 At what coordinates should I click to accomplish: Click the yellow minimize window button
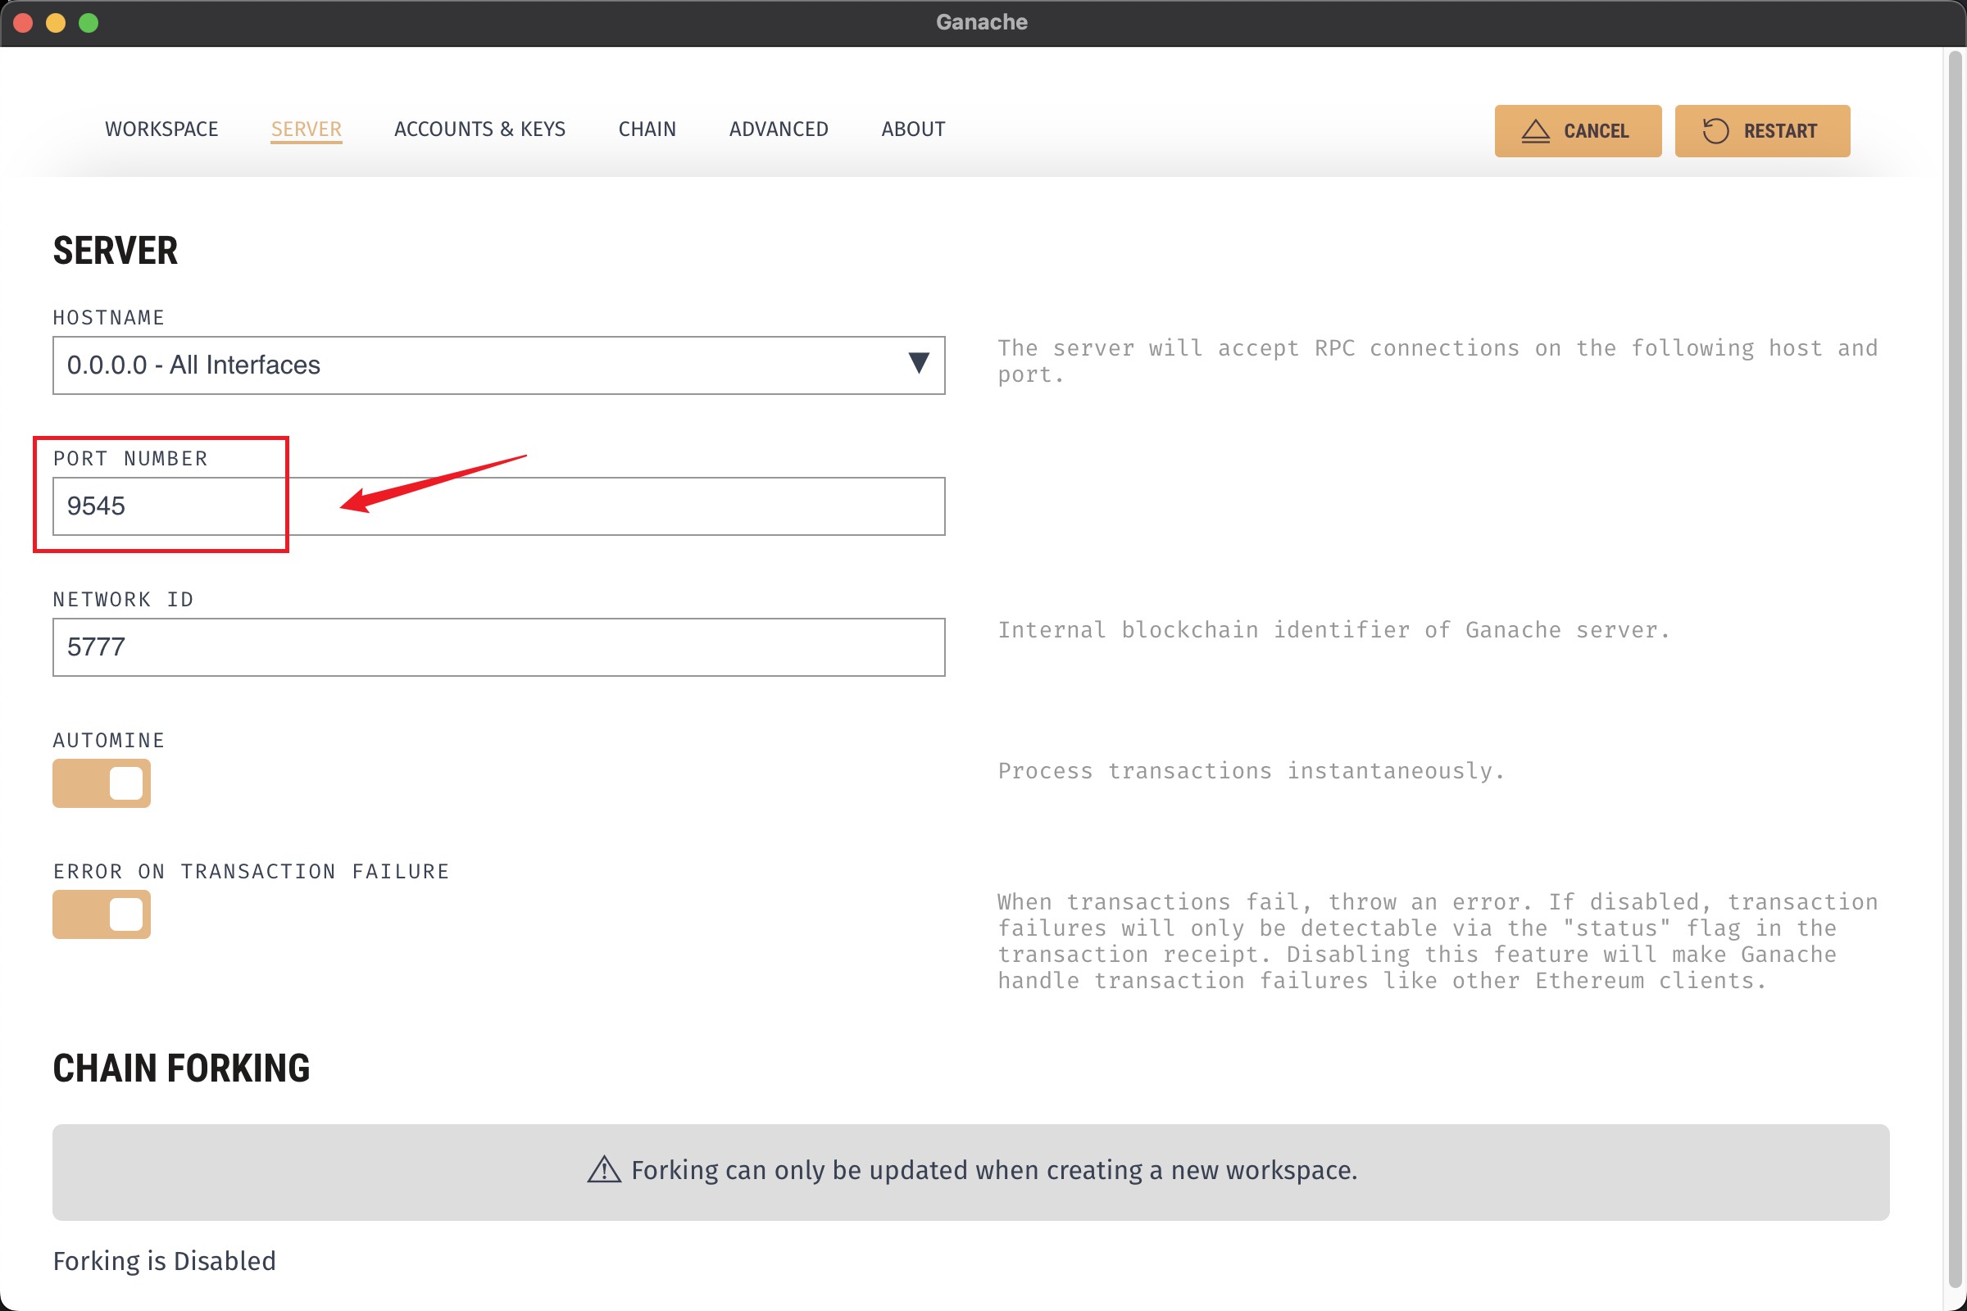pos(56,23)
